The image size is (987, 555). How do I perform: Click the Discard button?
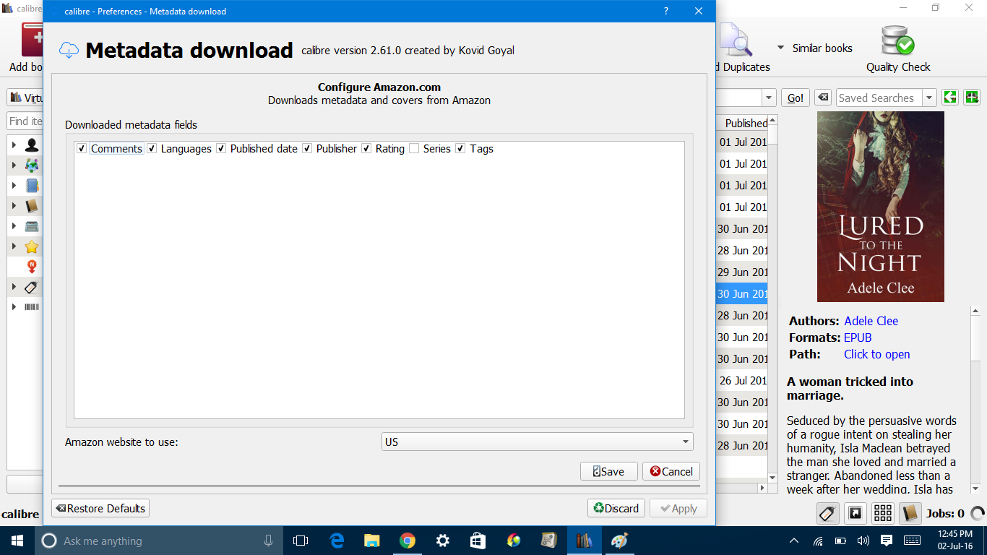[x=616, y=508]
